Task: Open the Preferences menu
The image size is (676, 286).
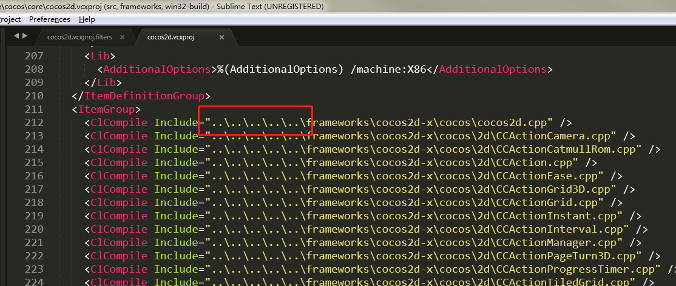Action: click(50, 19)
